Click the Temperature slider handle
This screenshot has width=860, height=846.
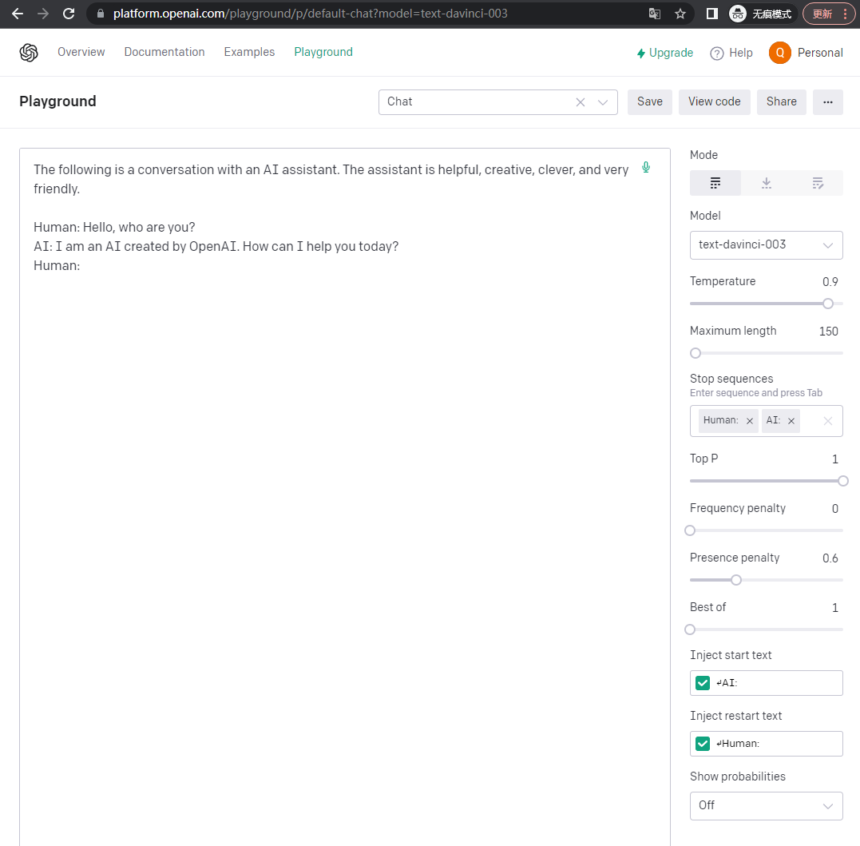click(828, 304)
